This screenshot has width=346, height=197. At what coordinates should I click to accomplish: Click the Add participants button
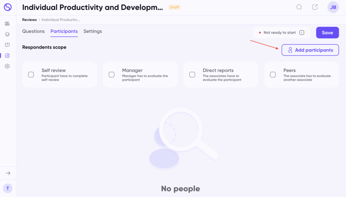click(x=310, y=50)
